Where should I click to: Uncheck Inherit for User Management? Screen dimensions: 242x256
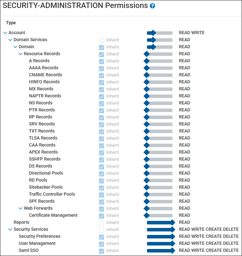[x=101, y=244]
